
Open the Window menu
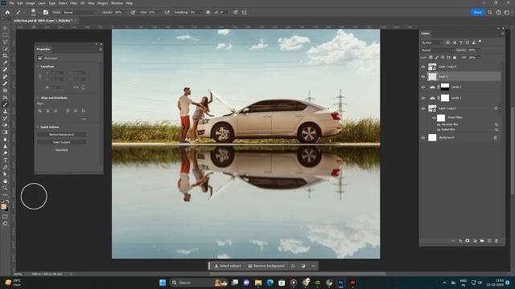(x=117, y=3)
